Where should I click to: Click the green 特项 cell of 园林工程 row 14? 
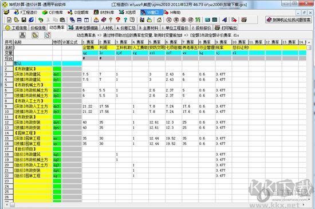point(57,133)
